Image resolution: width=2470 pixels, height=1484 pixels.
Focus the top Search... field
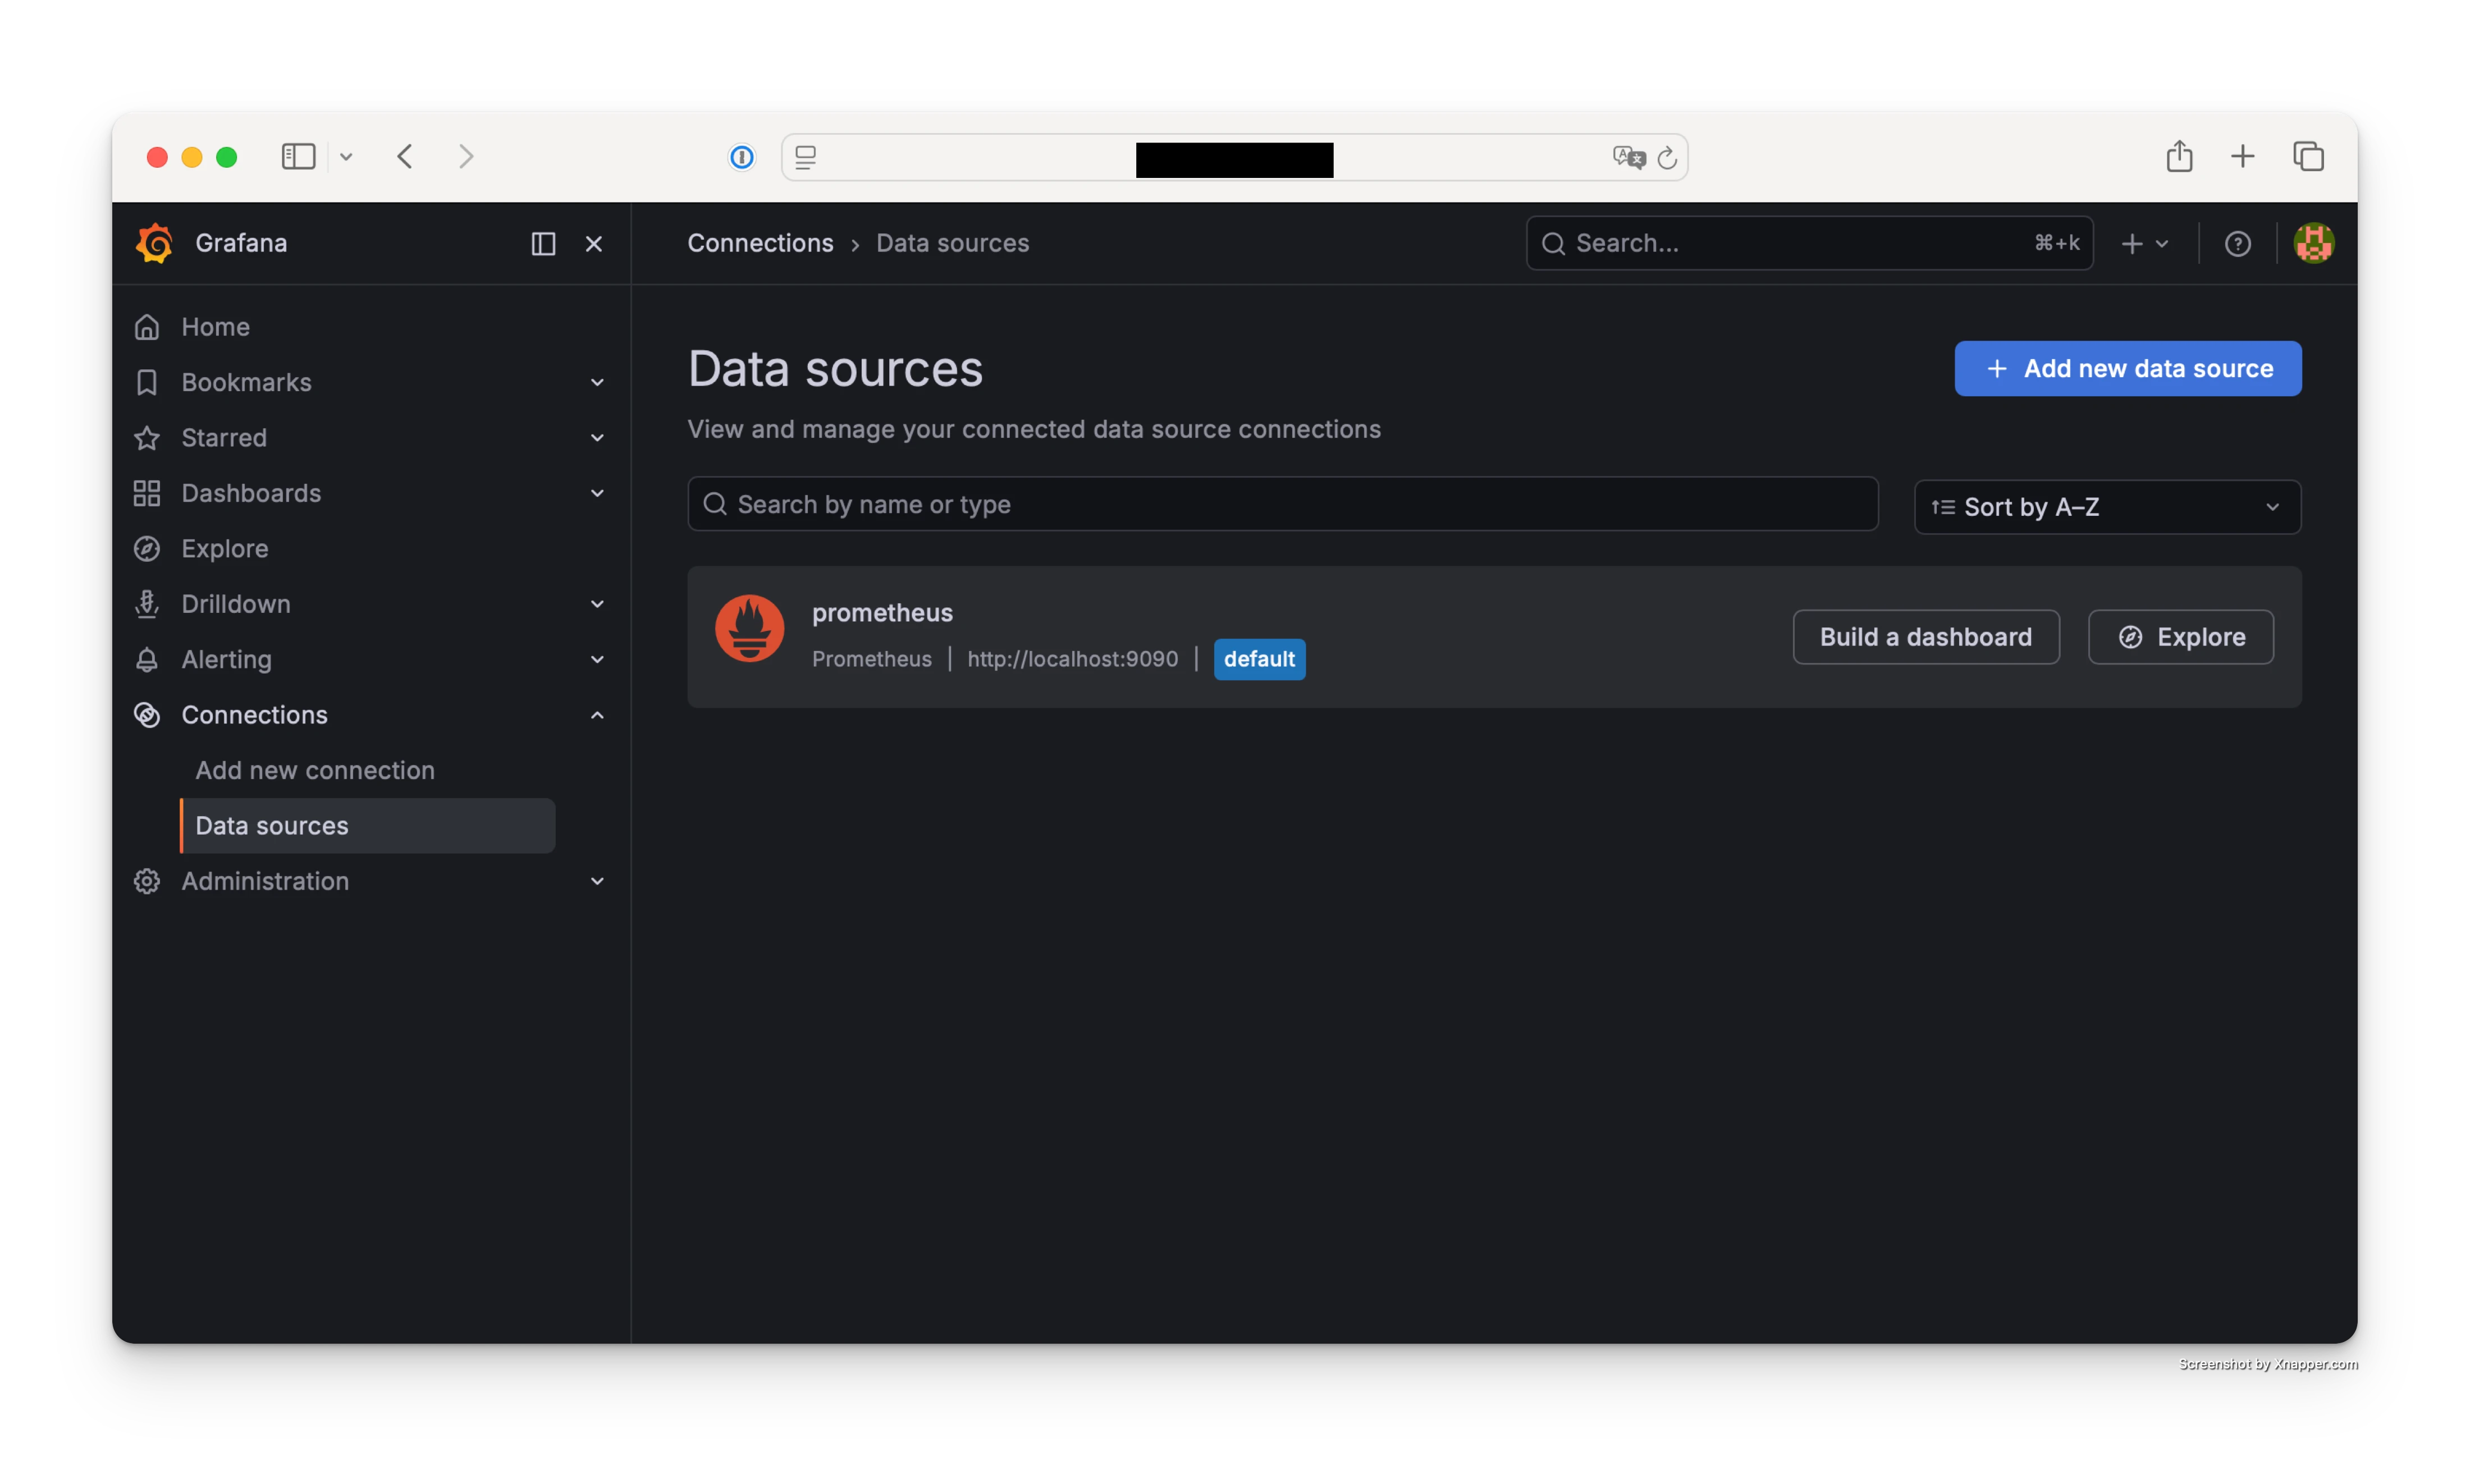click(1809, 243)
